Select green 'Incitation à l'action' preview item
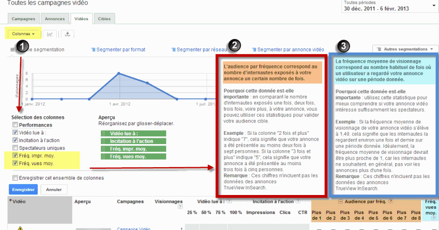 click(134, 141)
